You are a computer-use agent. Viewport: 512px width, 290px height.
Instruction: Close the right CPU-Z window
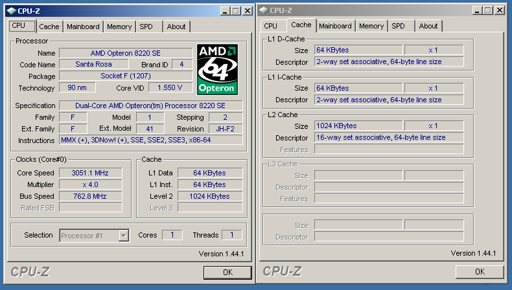(x=500, y=10)
